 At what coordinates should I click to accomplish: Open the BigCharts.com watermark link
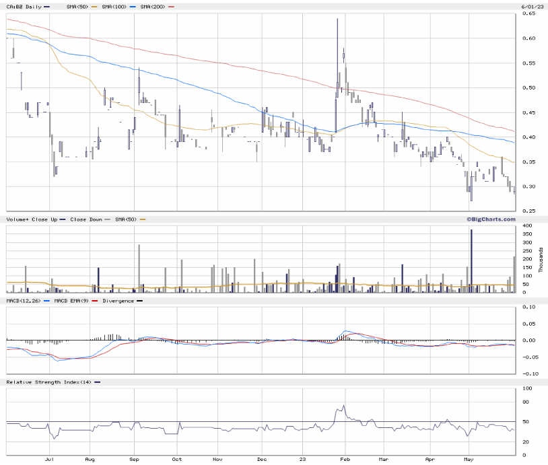pos(490,219)
